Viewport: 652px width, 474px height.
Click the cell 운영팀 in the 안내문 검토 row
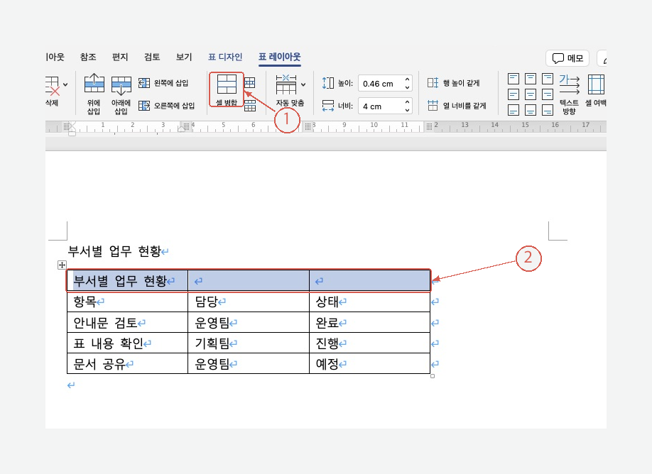(x=249, y=322)
